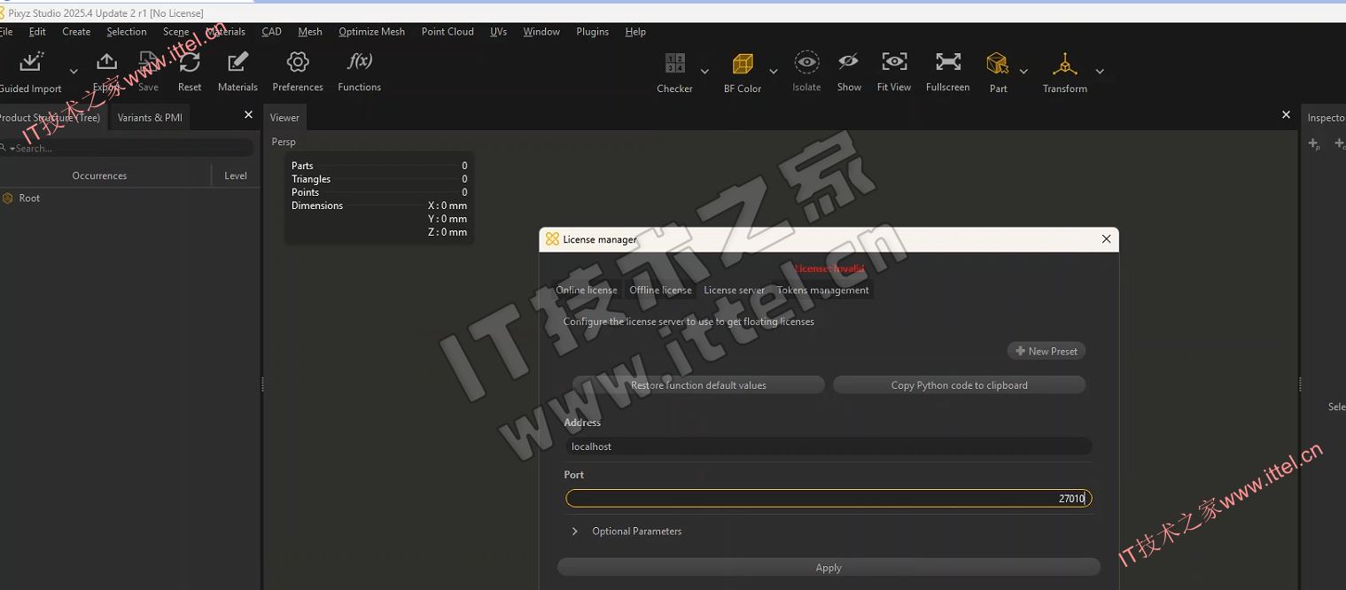The width and height of the screenshot is (1346, 590).
Task: Select the Root tree item
Action: 29,198
